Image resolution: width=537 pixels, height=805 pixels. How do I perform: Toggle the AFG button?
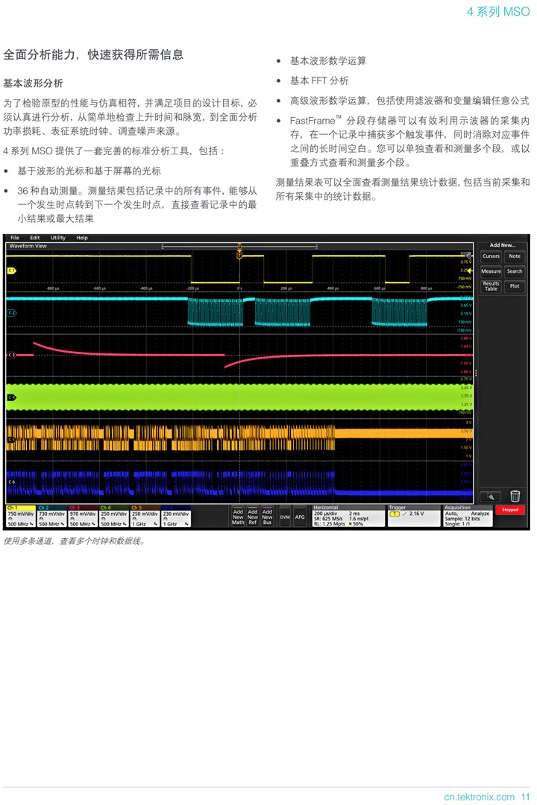[x=300, y=517]
